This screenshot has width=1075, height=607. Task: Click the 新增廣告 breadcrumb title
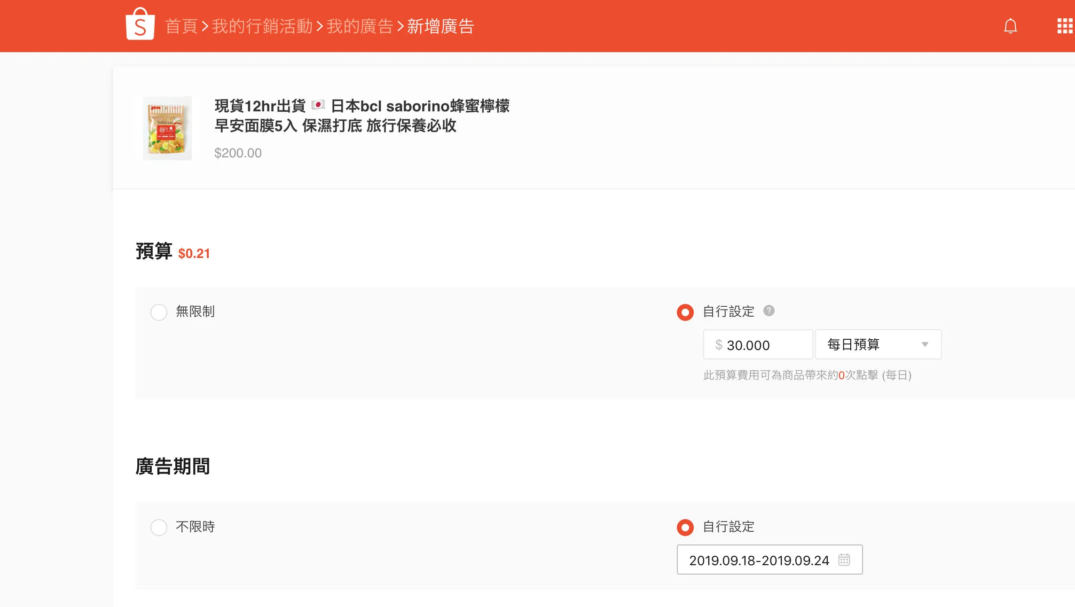click(x=440, y=26)
